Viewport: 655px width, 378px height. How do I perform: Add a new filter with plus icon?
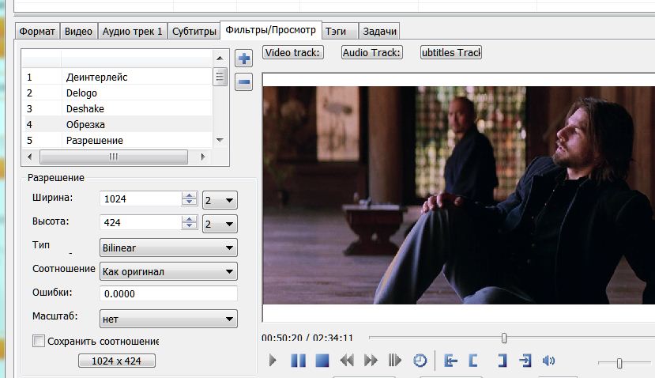click(244, 59)
